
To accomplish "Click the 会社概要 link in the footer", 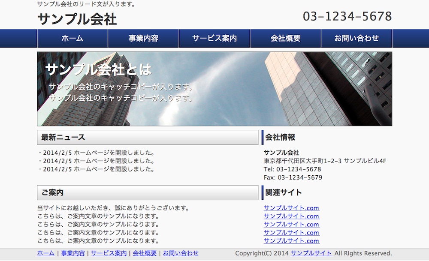I will (145, 253).
